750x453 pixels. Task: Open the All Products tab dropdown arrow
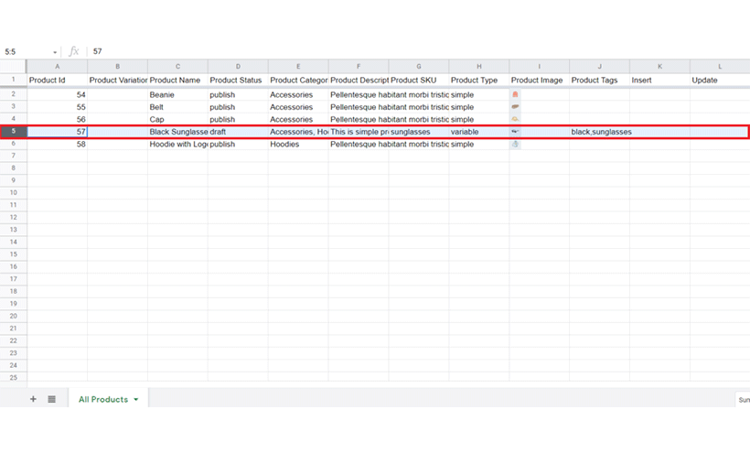point(136,400)
